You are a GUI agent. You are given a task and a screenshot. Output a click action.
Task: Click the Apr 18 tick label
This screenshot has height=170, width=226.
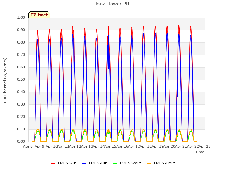click(x=146, y=146)
